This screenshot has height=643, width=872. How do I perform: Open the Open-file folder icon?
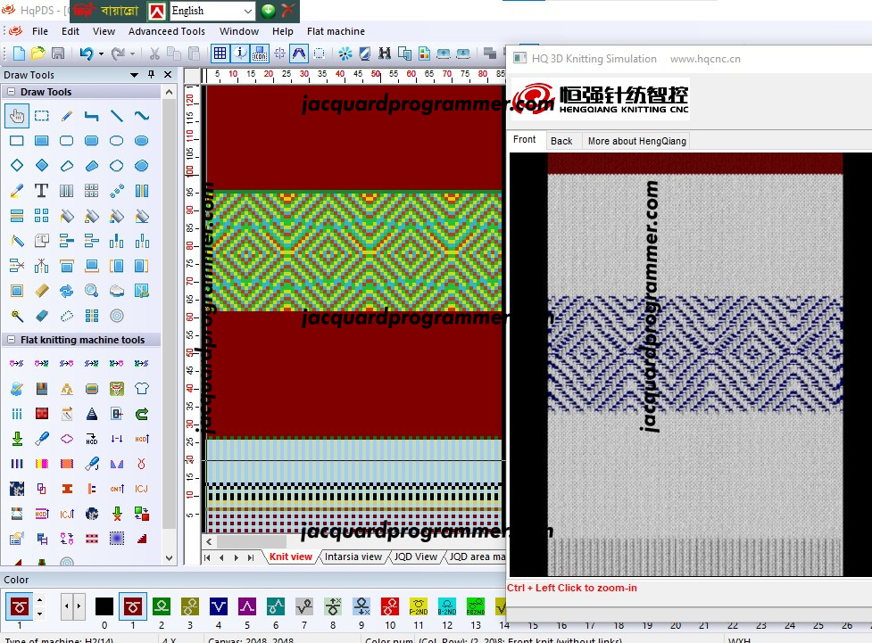(x=37, y=54)
